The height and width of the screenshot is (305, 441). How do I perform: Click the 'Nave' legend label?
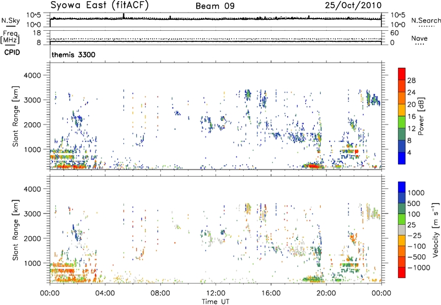[419, 38]
